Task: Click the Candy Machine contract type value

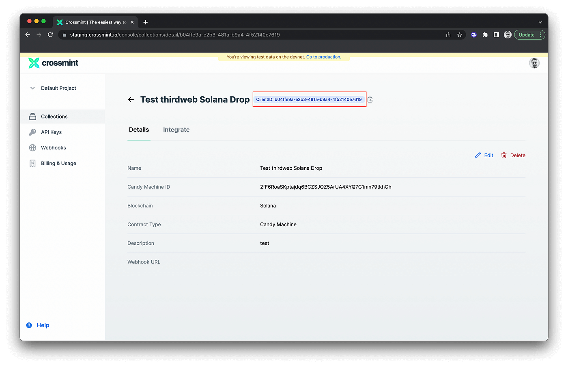Action: coord(278,225)
